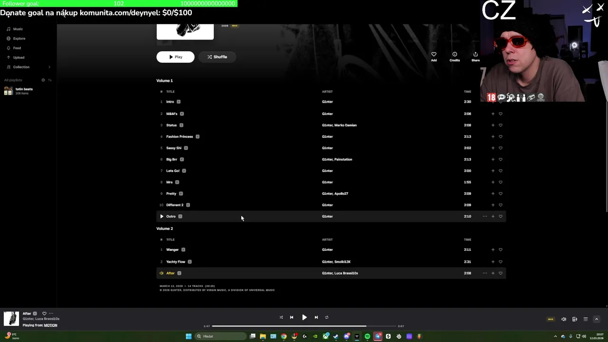Toggle repeat mode
Screen dimensions: 608x342
coord(327,317)
